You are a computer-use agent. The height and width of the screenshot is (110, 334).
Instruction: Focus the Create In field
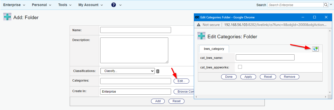click(136, 92)
